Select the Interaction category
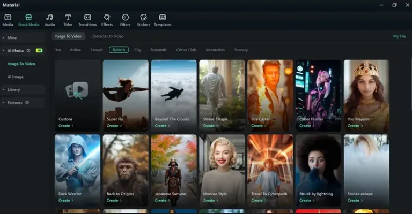This screenshot has width=412, height=214. [215, 50]
